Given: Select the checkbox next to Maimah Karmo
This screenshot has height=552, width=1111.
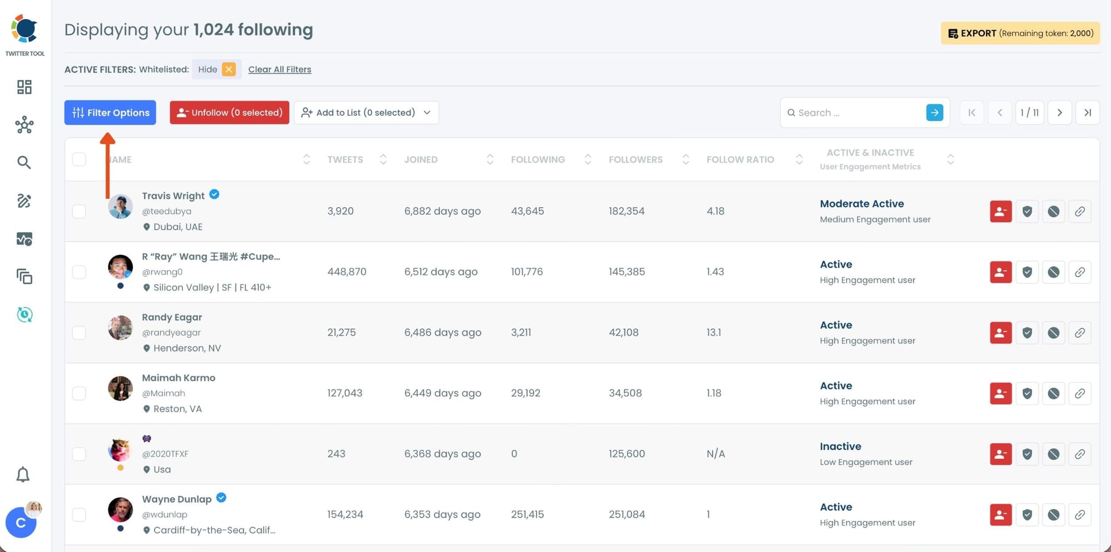Looking at the screenshot, I should 79,393.
